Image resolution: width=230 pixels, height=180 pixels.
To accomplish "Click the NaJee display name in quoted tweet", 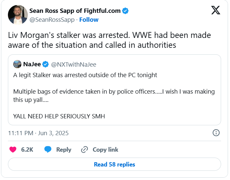I will coord(32,64).
